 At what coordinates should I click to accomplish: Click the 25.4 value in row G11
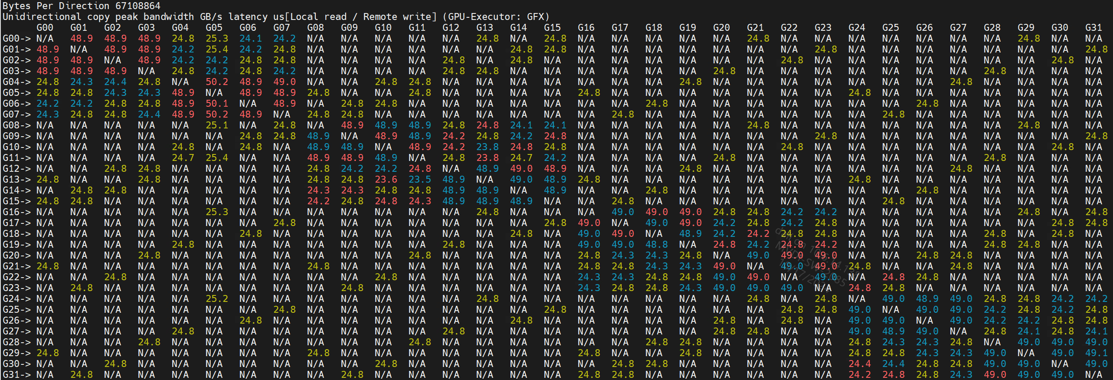click(217, 157)
